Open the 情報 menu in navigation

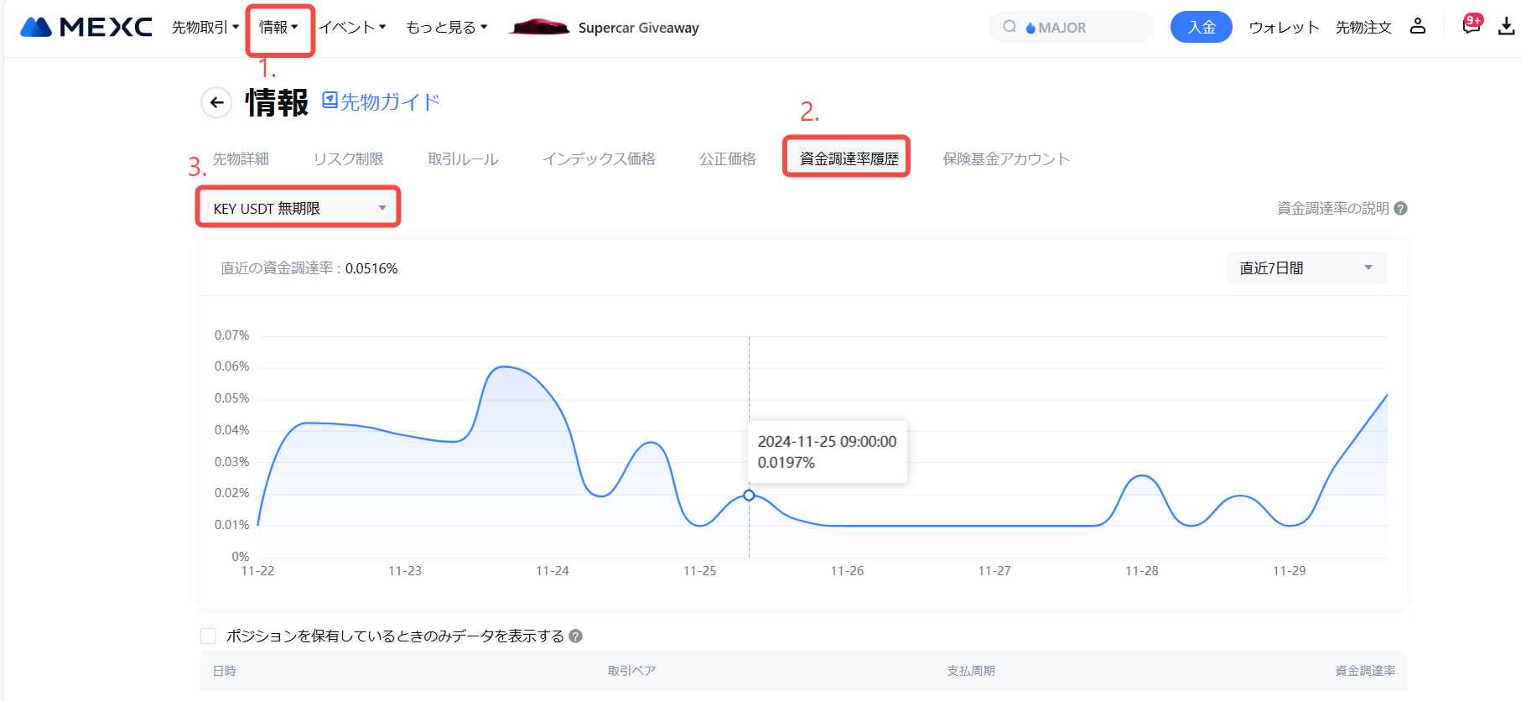(278, 28)
